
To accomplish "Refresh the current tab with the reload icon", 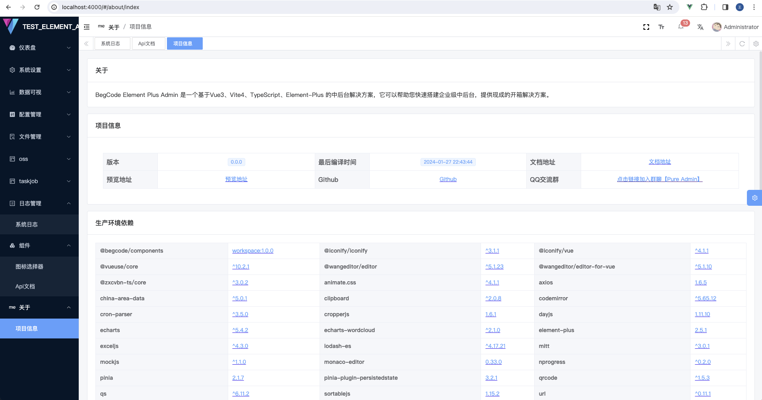I will 742,44.
